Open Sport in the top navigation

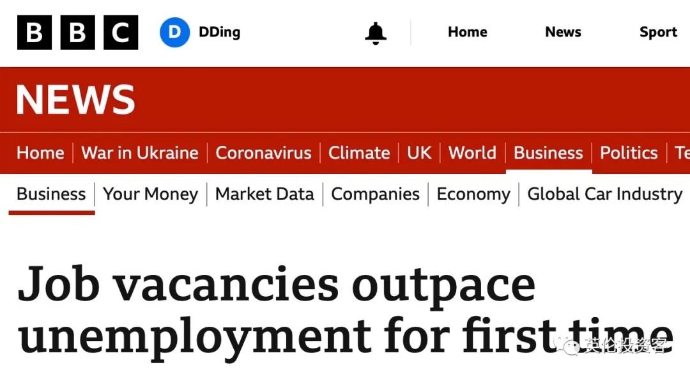[658, 32]
